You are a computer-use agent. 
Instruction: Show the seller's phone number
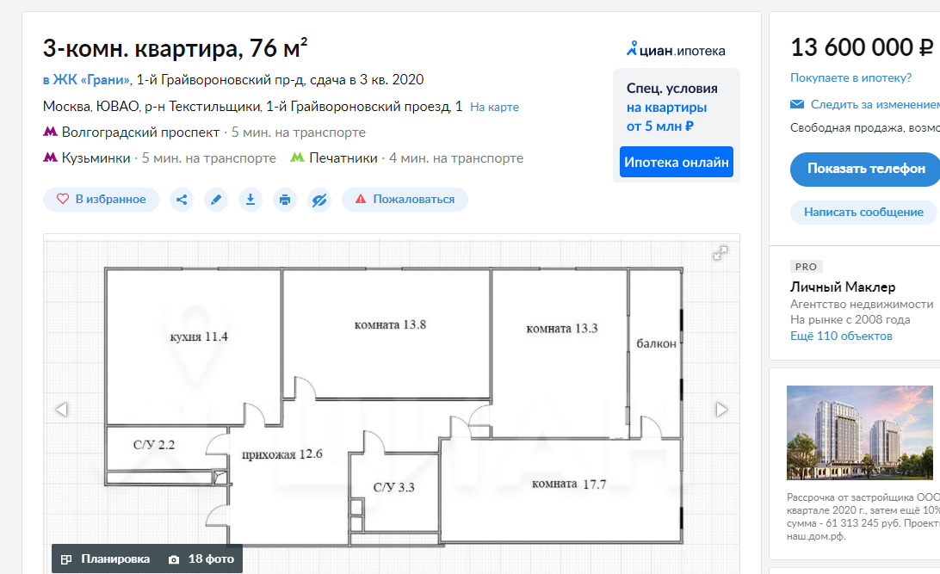[x=865, y=169]
